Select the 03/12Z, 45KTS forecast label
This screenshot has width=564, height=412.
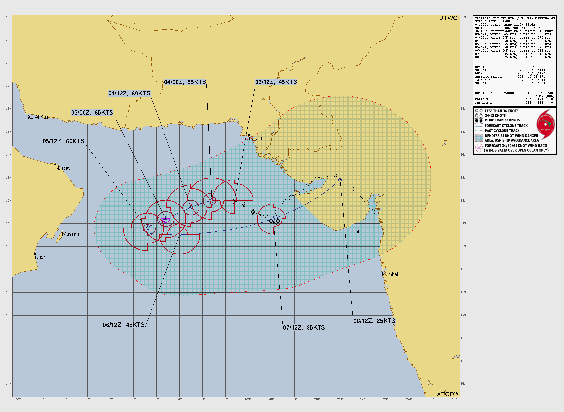coord(276,82)
